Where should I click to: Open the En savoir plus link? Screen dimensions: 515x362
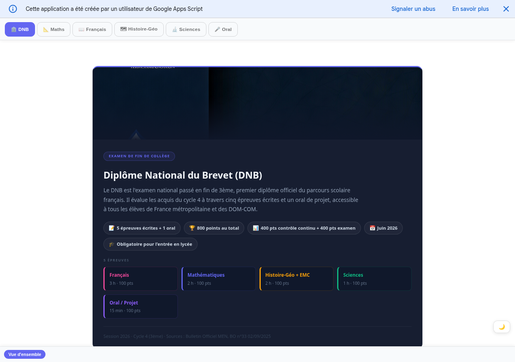[470, 9]
